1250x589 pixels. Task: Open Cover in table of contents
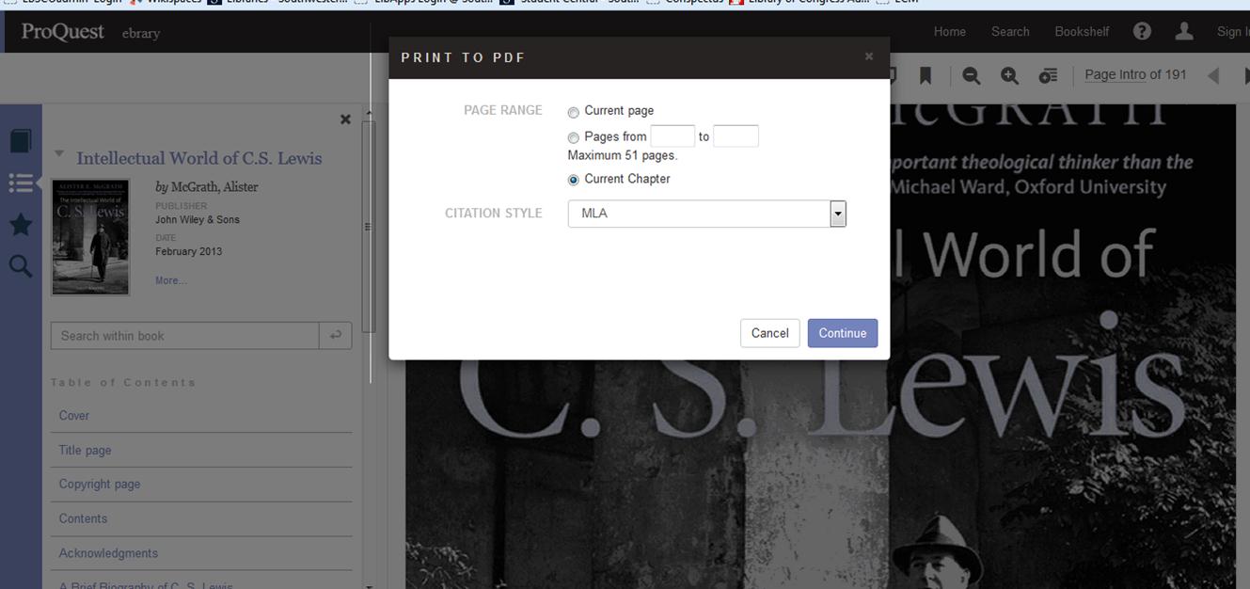coord(74,415)
